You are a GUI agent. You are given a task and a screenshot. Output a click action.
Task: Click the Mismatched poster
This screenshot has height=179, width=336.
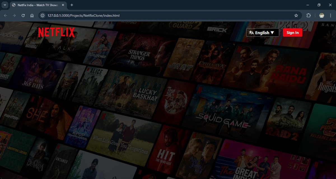pyautogui.click(x=101, y=48)
